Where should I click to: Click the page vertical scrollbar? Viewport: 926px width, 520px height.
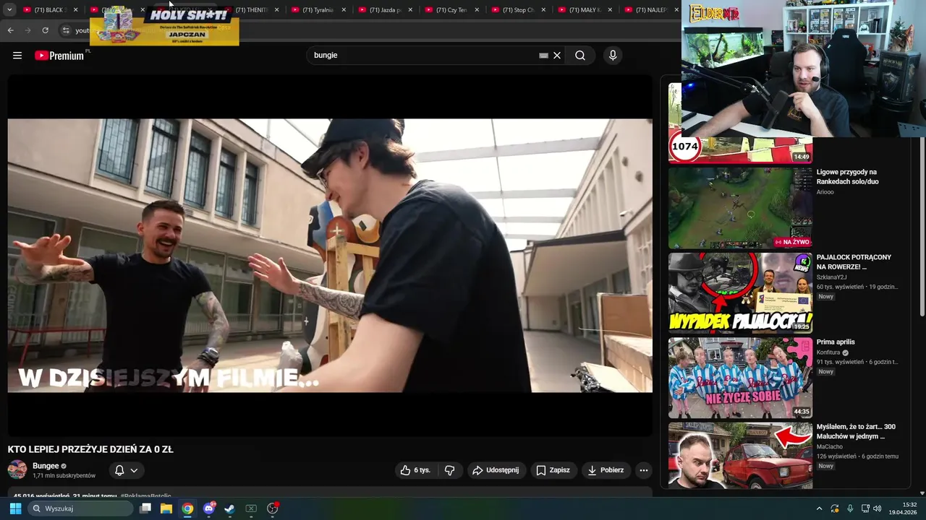[922, 227]
